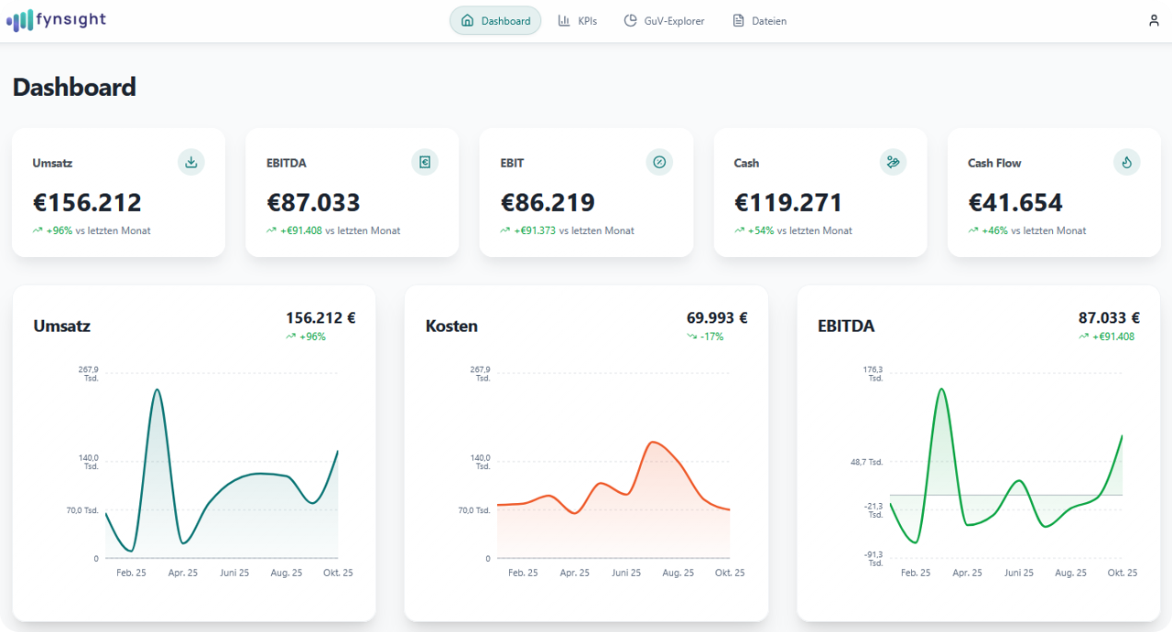Click the Dashboard page heading
This screenshot has width=1172, height=632.
click(74, 87)
